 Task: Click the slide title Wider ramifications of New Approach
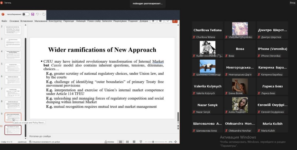(x=102, y=50)
